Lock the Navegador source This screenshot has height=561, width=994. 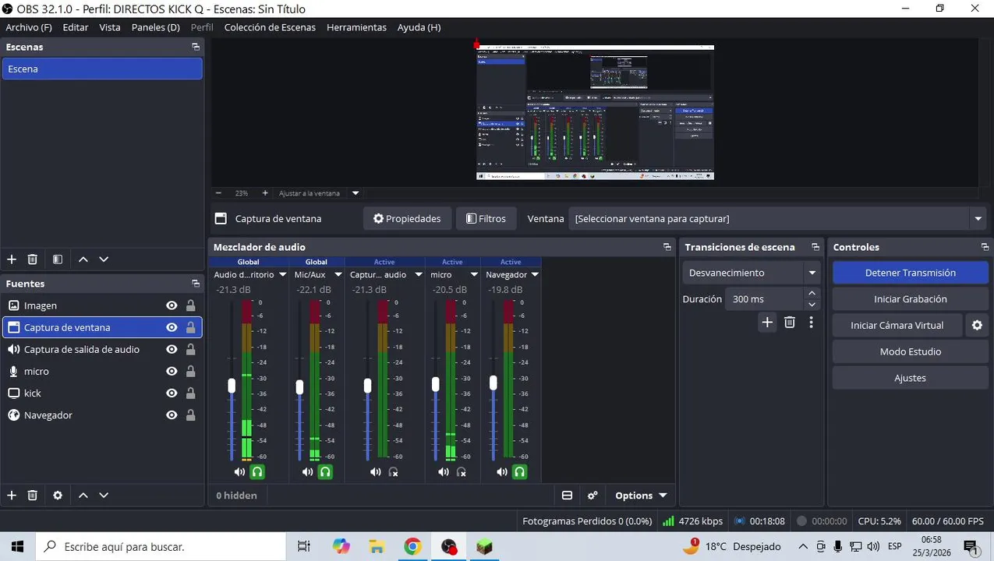190,415
